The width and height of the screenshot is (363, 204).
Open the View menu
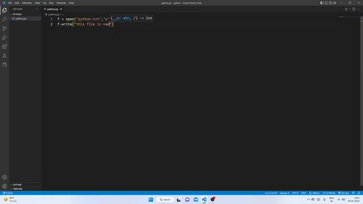tap(37, 3)
